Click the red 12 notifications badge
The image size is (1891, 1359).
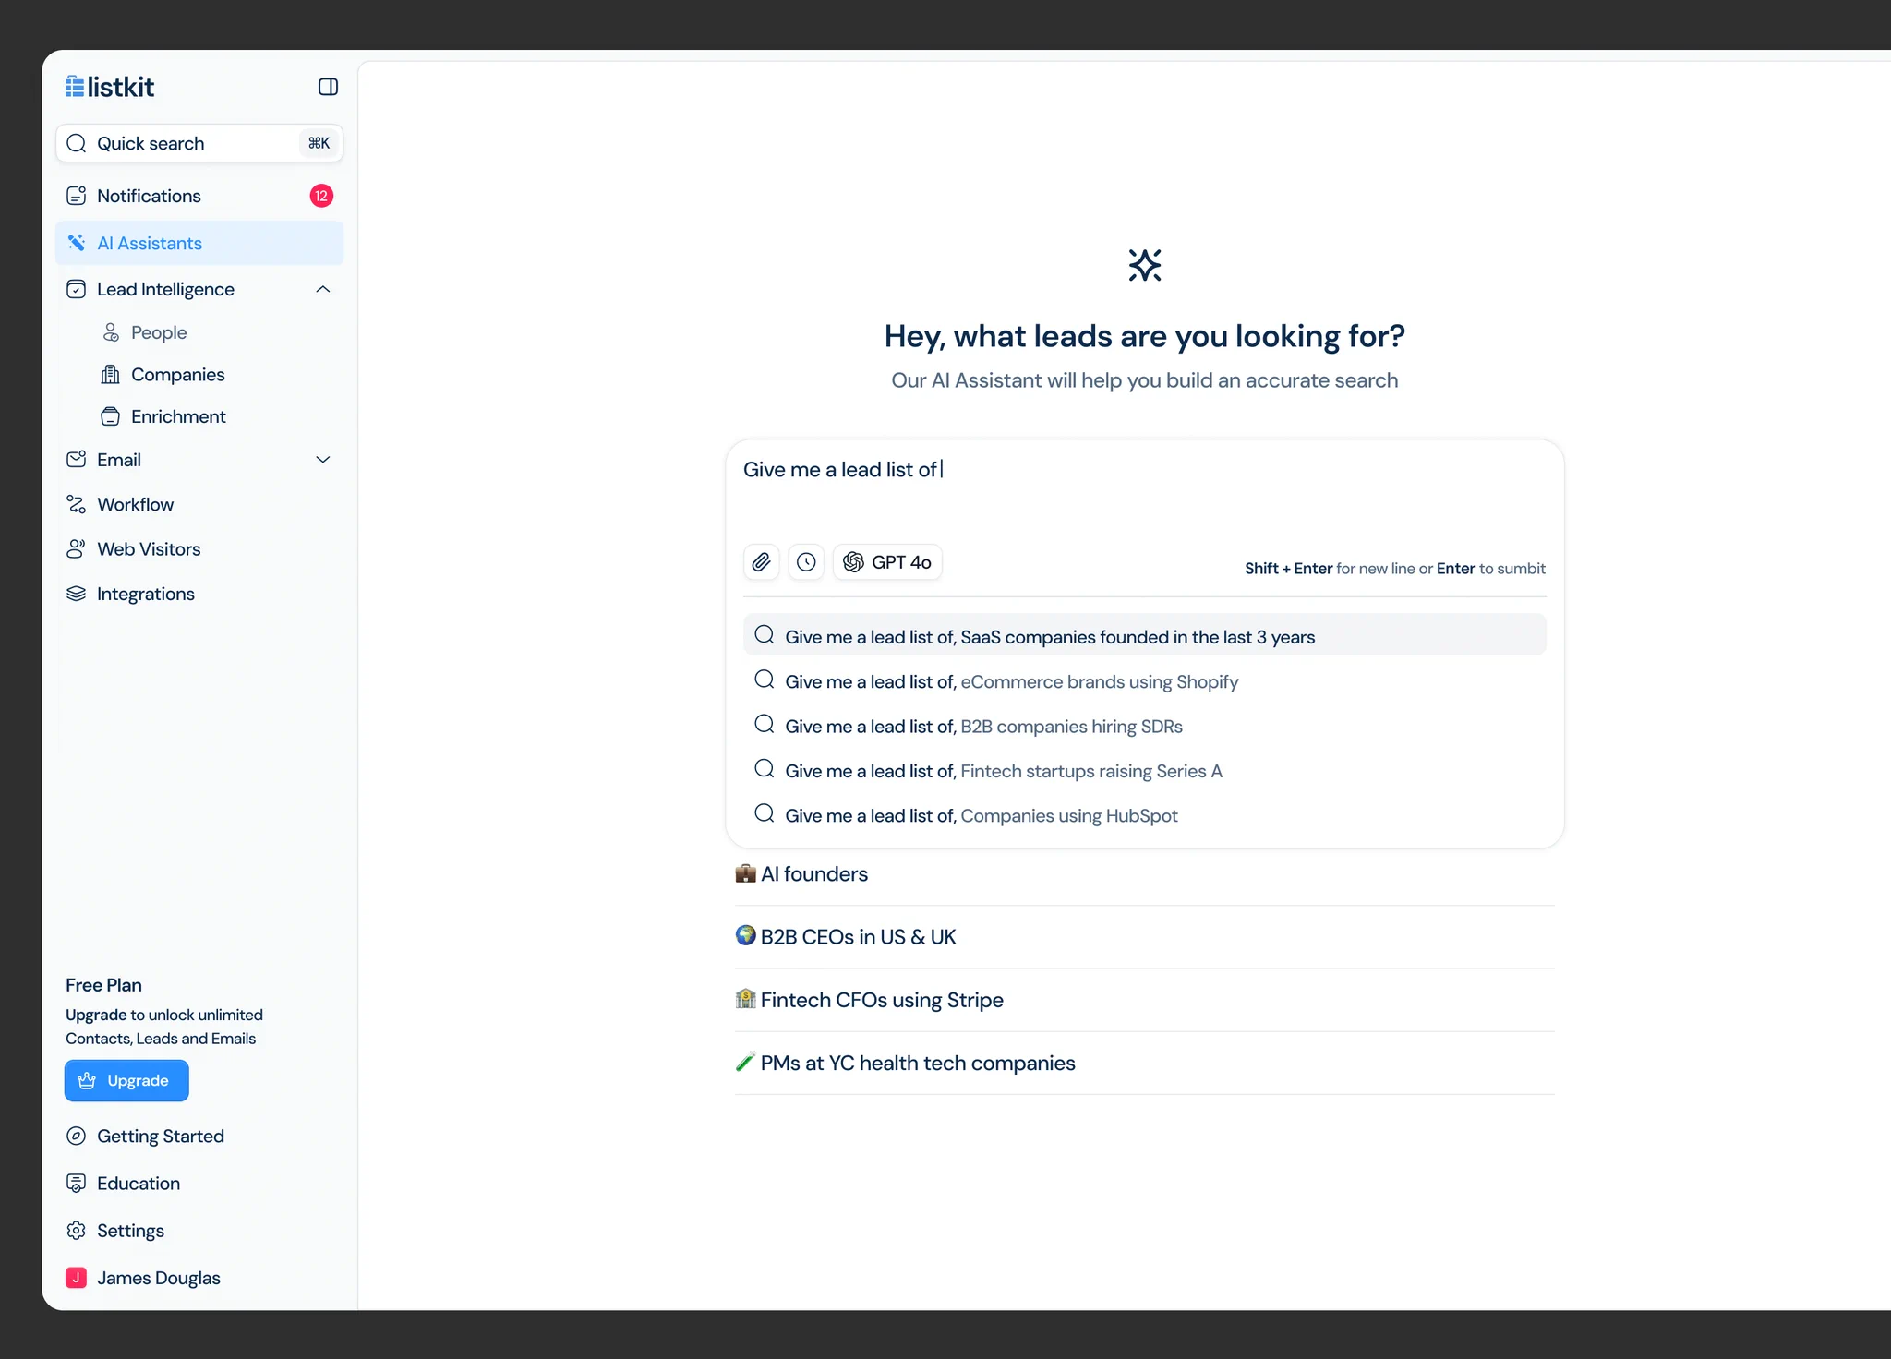(321, 196)
